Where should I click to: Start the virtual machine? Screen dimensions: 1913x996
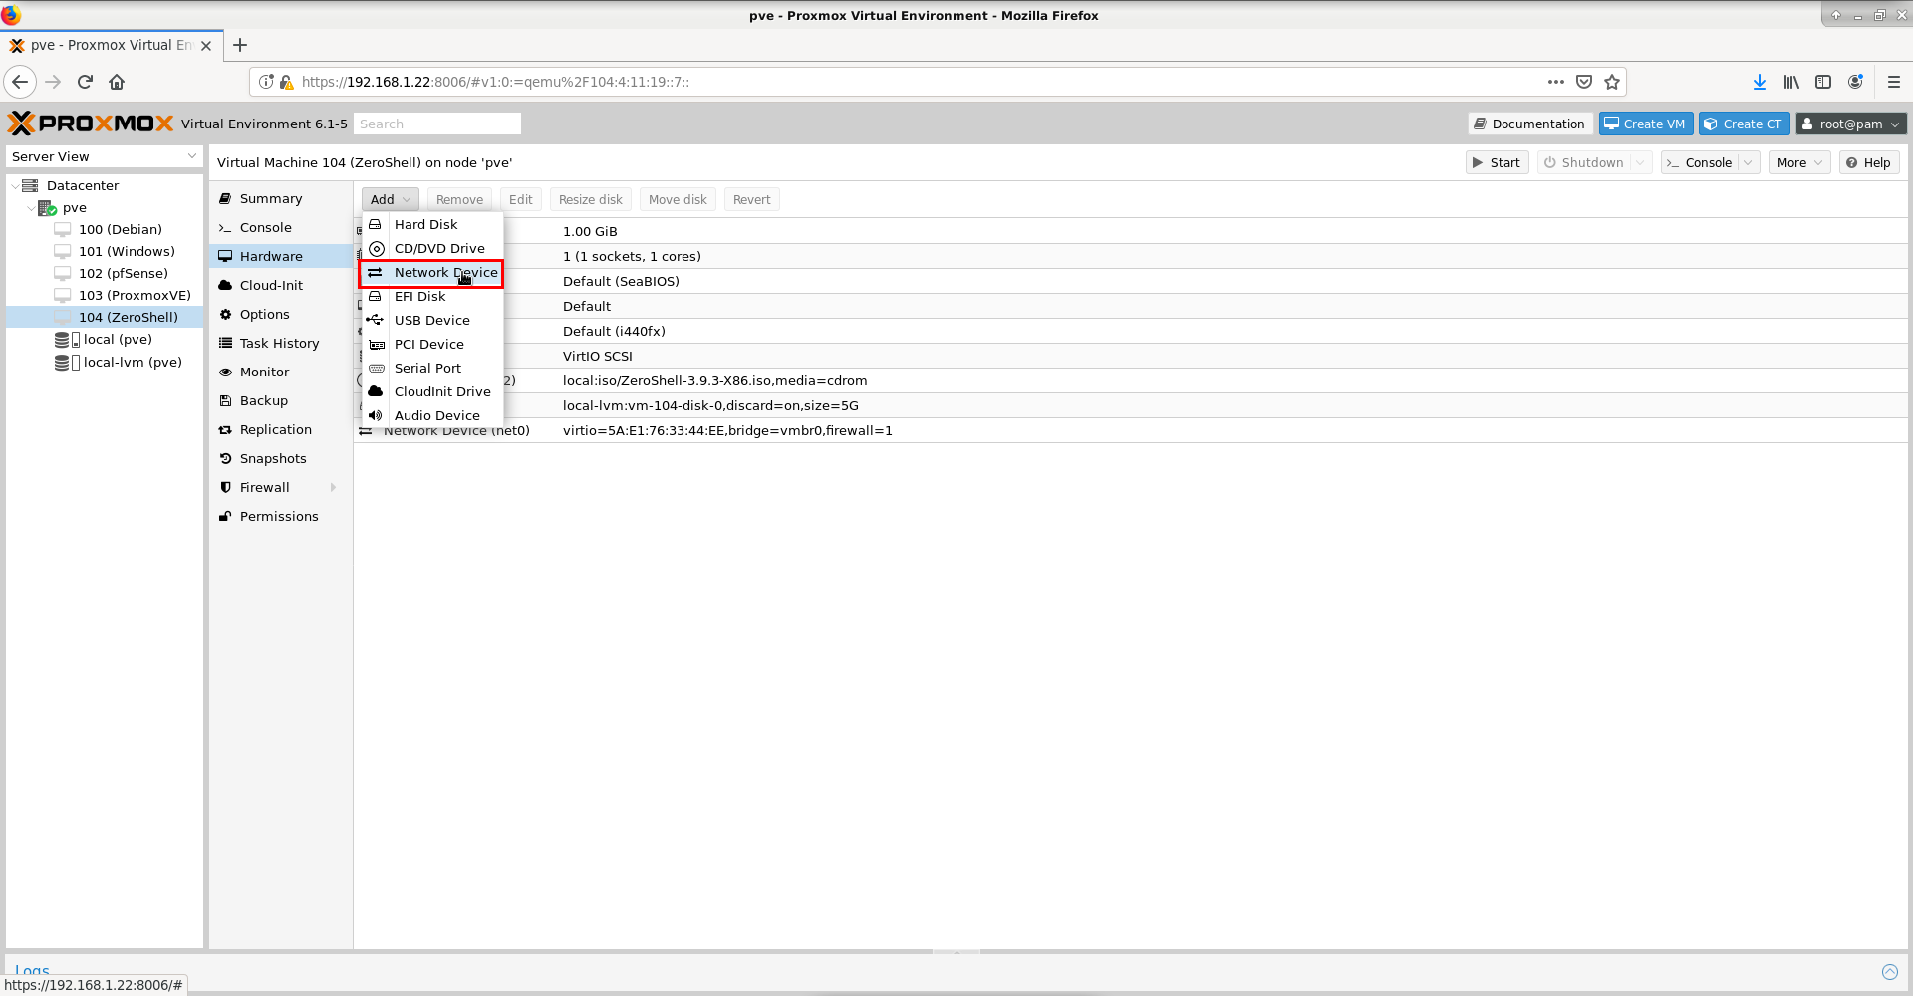point(1497,162)
